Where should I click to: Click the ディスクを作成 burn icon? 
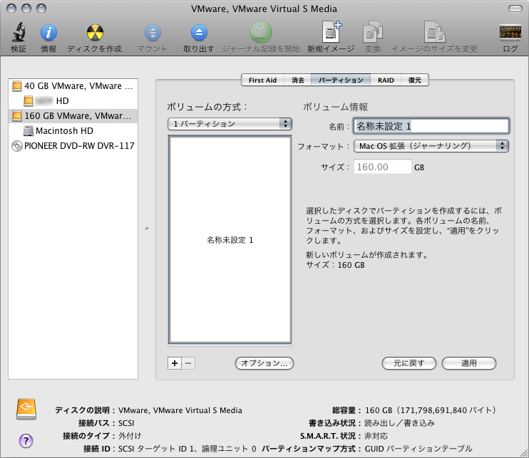pos(95,33)
